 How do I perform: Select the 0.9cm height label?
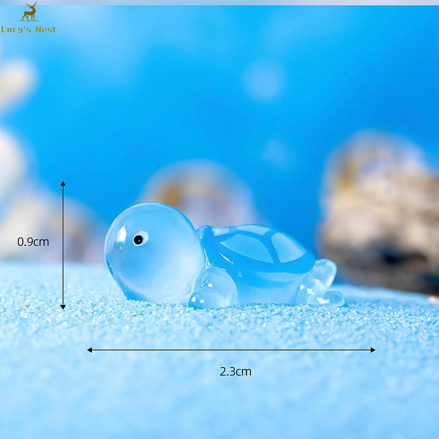coord(33,242)
